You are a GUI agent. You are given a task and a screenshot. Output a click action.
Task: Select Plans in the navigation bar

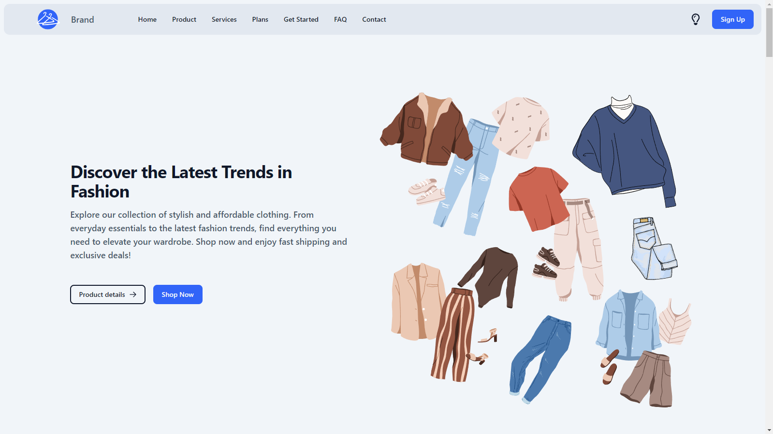pyautogui.click(x=260, y=19)
